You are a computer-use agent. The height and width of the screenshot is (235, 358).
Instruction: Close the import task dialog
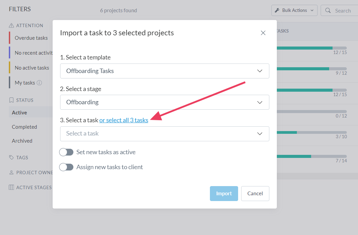coord(263,33)
